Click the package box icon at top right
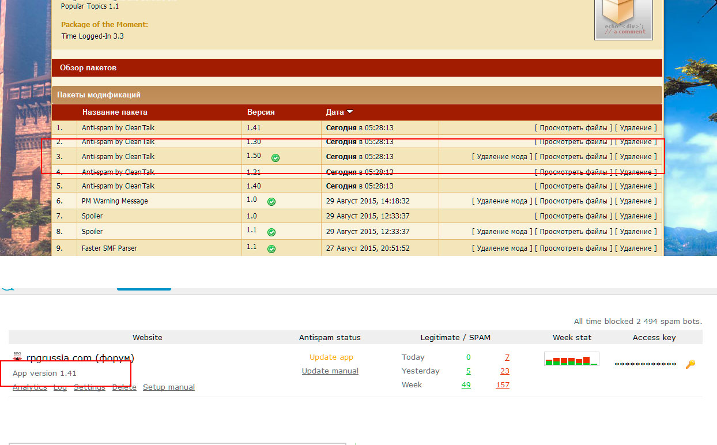The width and height of the screenshot is (717, 445). (x=624, y=19)
